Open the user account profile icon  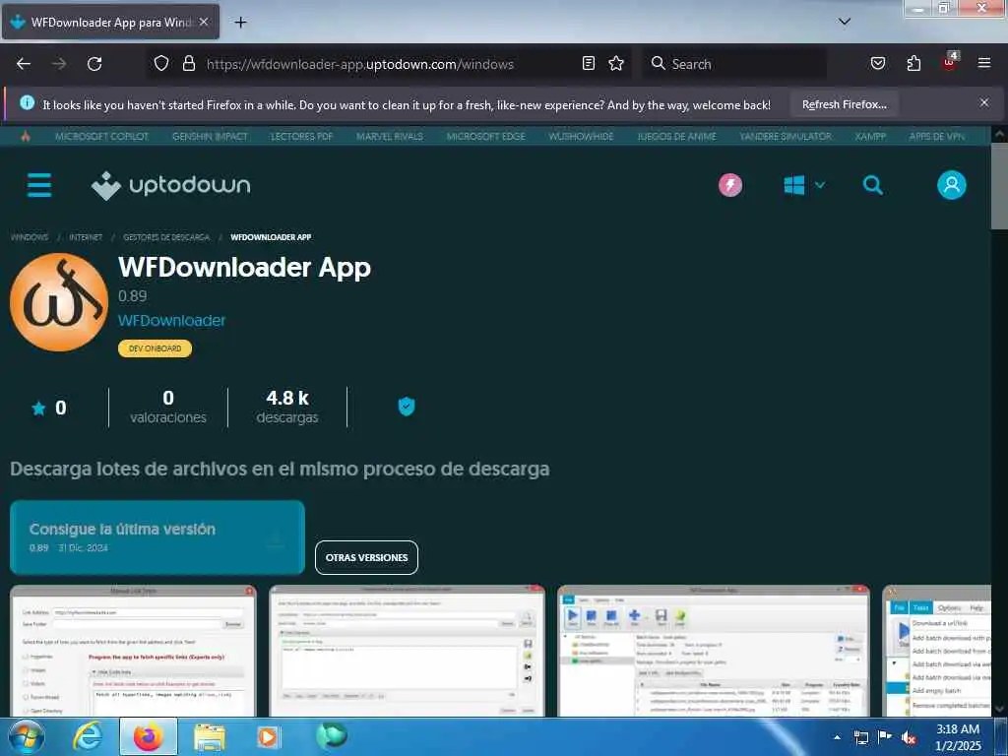(952, 185)
